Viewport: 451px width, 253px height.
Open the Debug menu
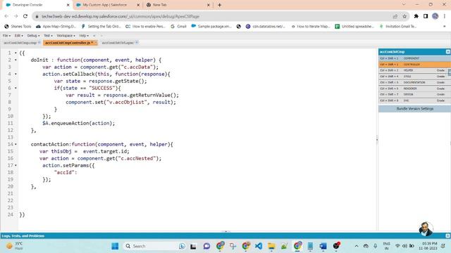[33, 36]
